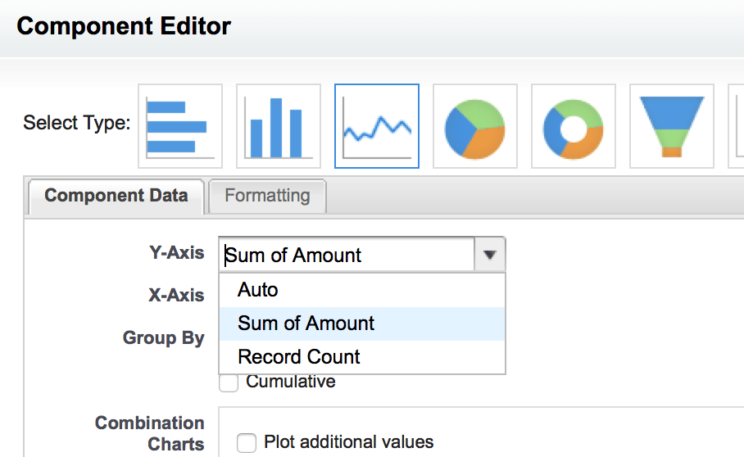
Task: Toggle the Cumulative checkbox
Action: point(229,383)
